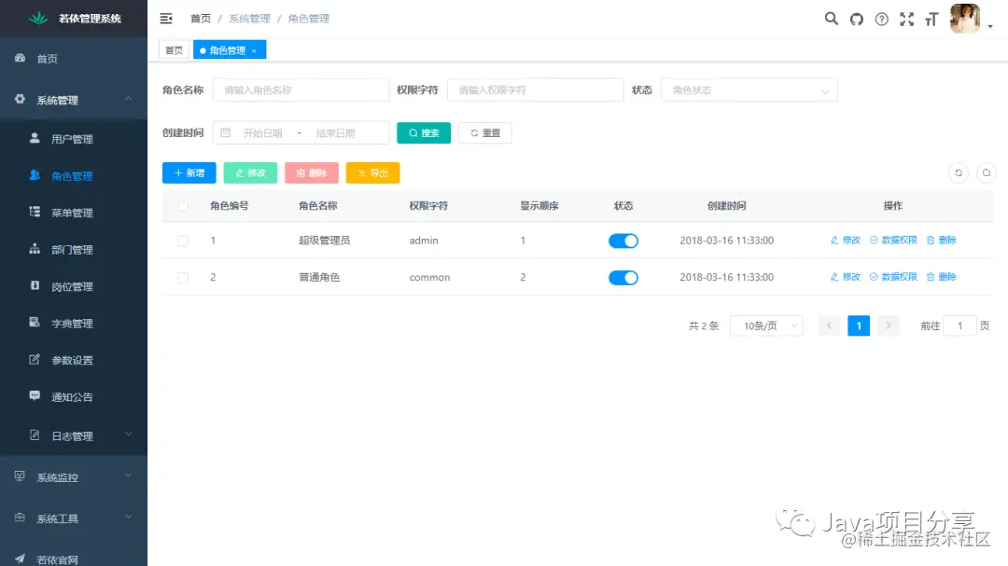The width and height of the screenshot is (1008, 566).
Task: Collapse the 系统管理 menu chevron
Action: coord(129,99)
